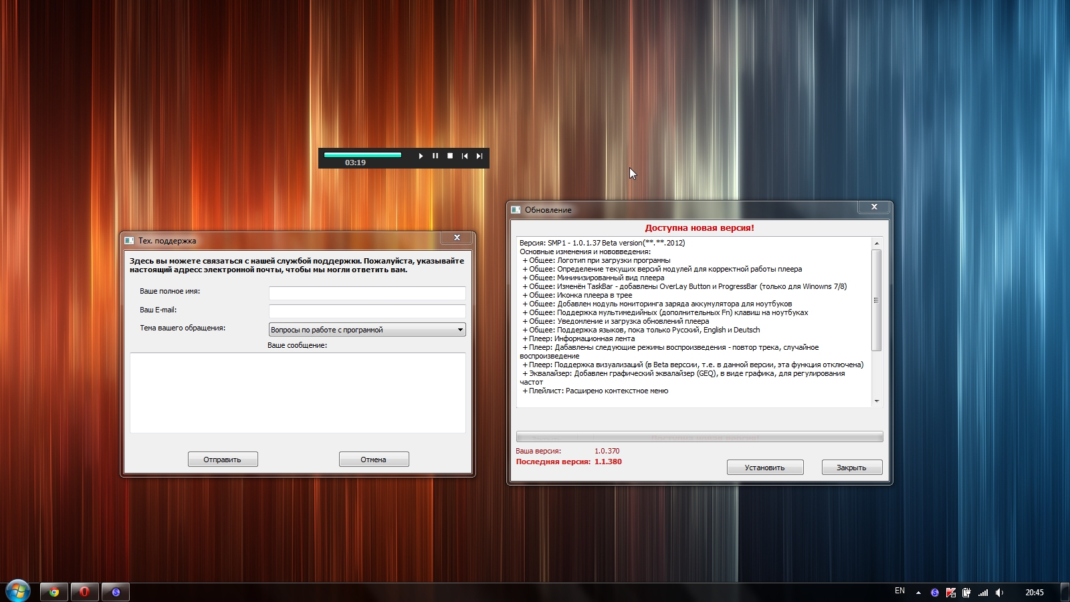This screenshot has height=602, width=1070.
Task: Click the volume speaker tray icon
Action: click(999, 593)
